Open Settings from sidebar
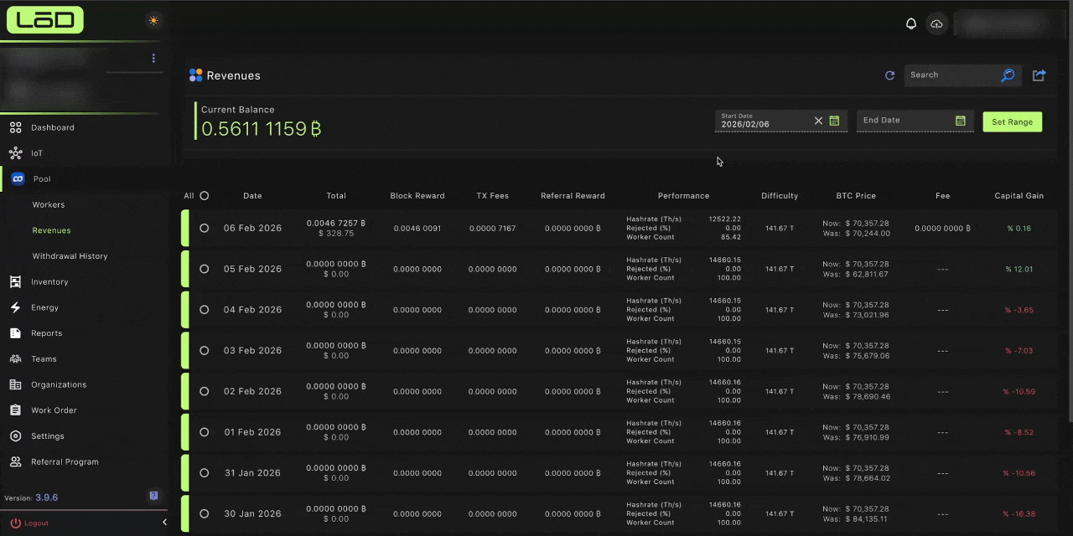 pyautogui.click(x=48, y=436)
